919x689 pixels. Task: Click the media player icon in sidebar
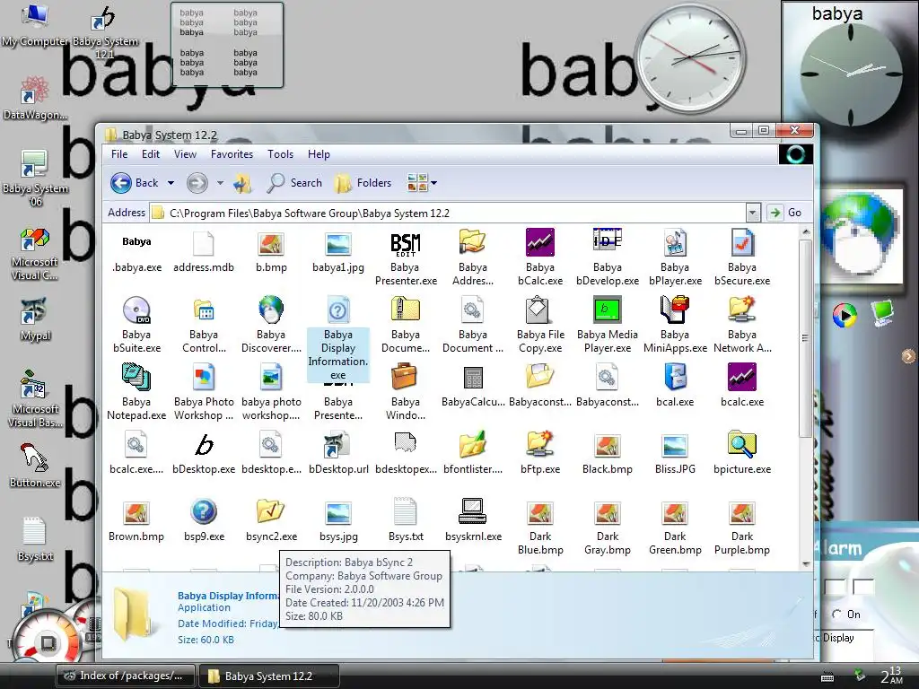click(845, 315)
